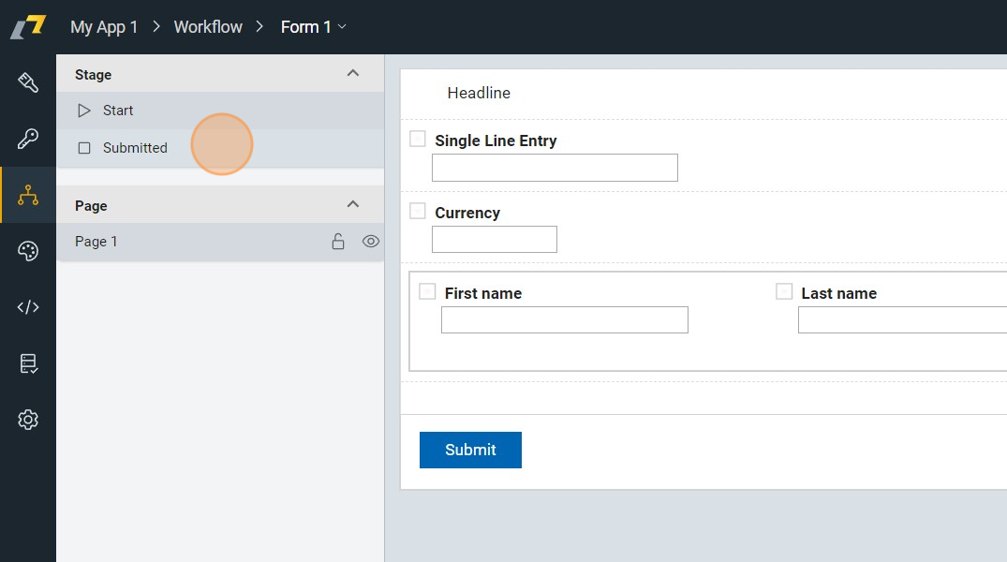The height and width of the screenshot is (562, 1007).
Task: Tick the Last name checkbox
Action: click(x=784, y=292)
